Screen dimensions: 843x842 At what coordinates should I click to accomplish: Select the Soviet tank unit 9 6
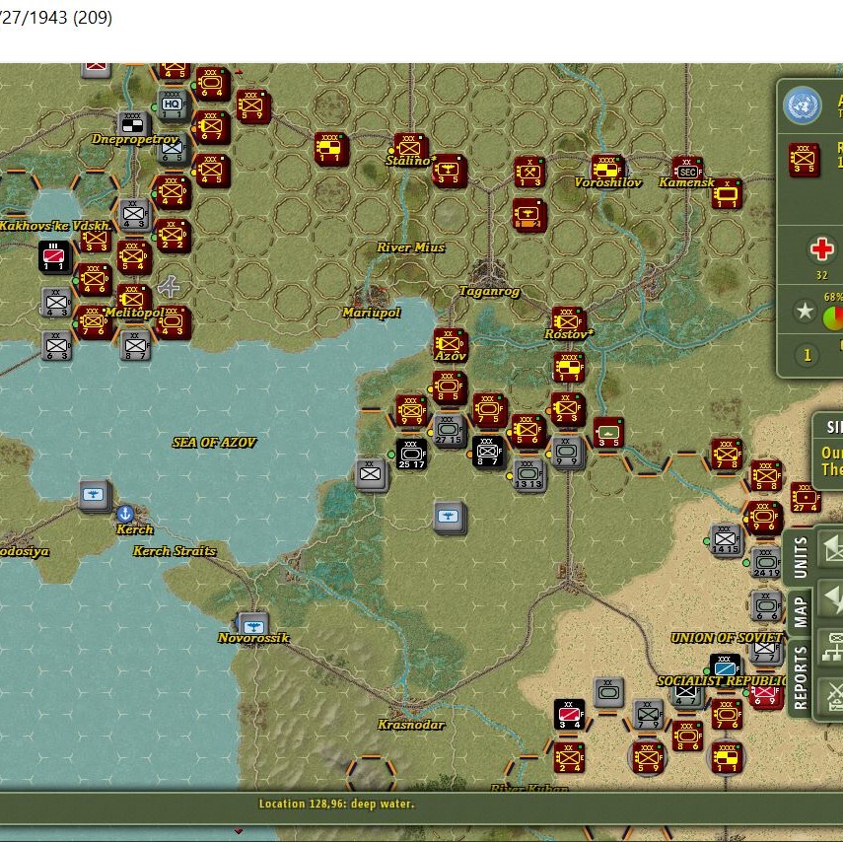coord(763,518)
